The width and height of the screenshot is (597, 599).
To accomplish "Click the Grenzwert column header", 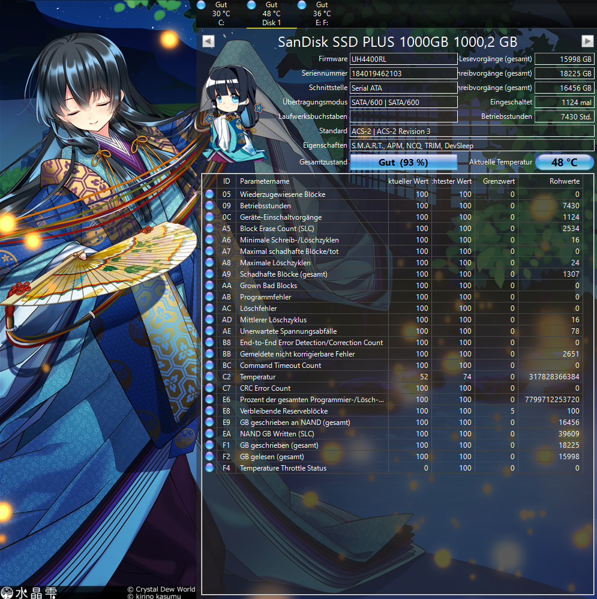I will coord(496,181).
